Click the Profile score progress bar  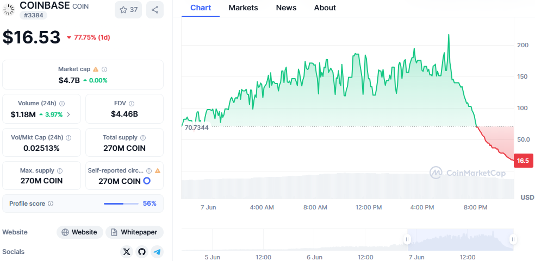(121, 204)
